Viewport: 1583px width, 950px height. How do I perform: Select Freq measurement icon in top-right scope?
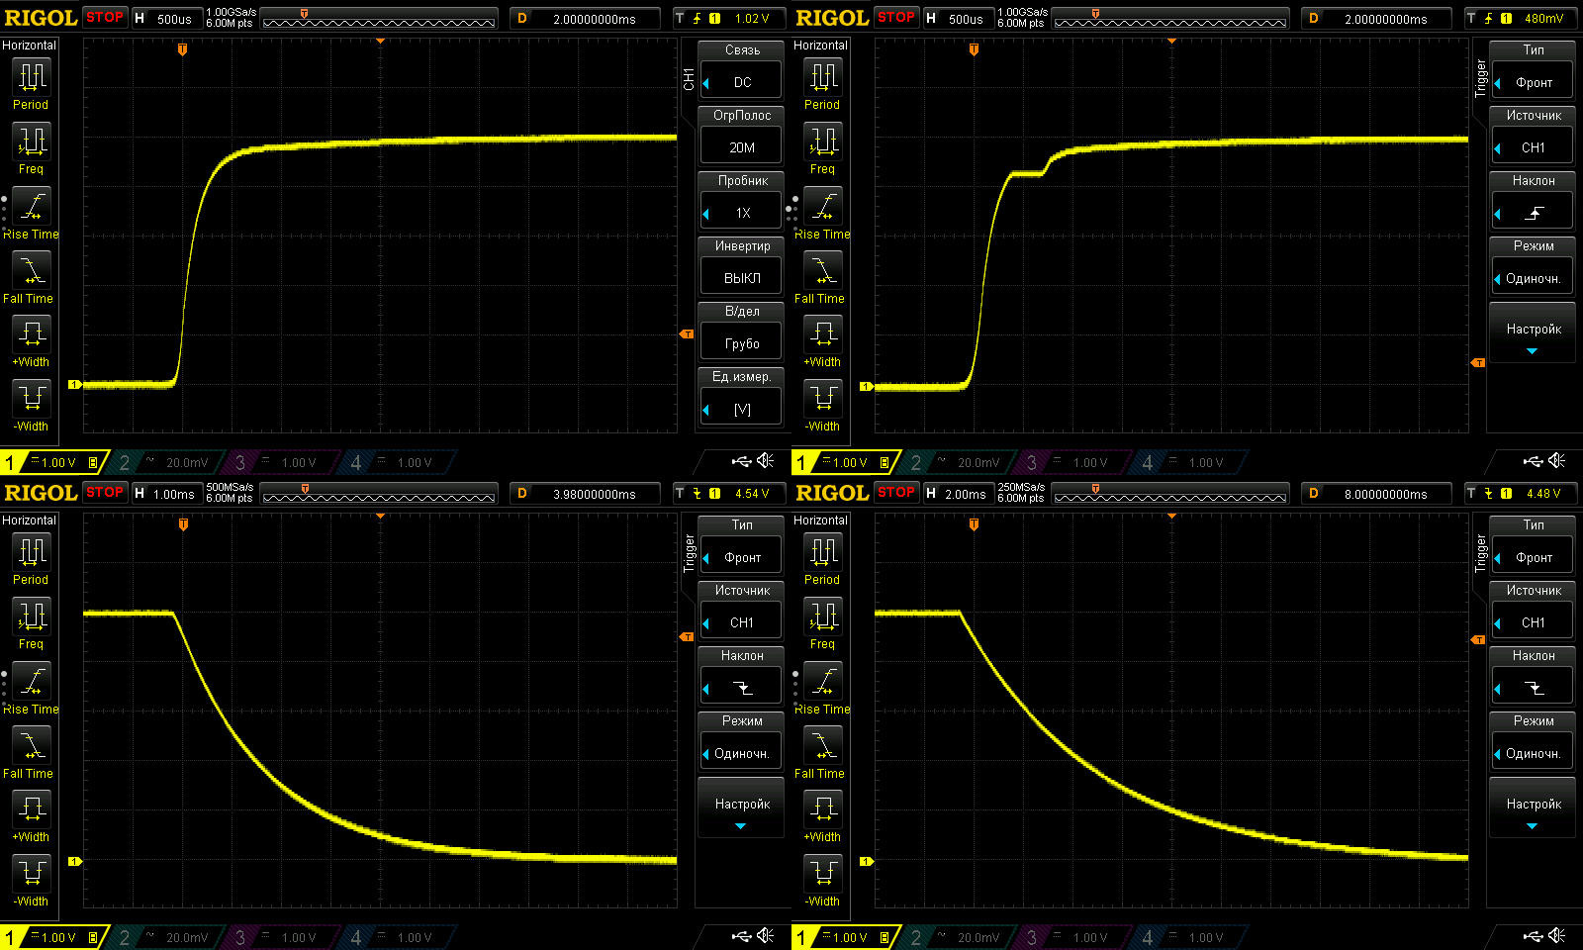tap(823, 142)
